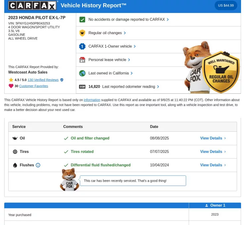The height and width of the screenshot is (225, 246).
Task: Click the pink Customer Favorites heart icon
Action: click(11, 86)
